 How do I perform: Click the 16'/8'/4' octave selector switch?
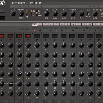pyautogui.click(x=31, y=13)
